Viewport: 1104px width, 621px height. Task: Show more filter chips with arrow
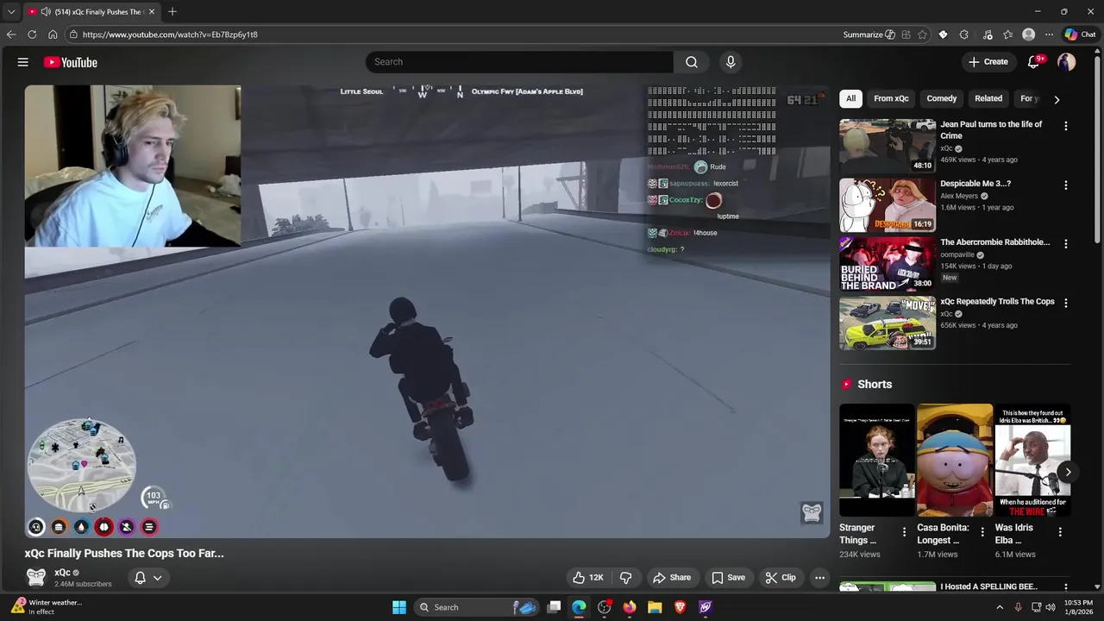point(1057,99)
